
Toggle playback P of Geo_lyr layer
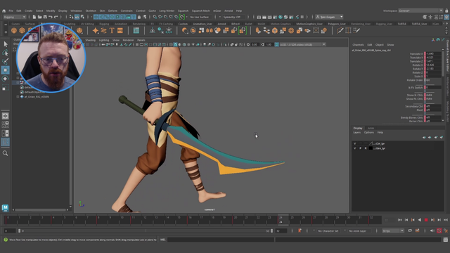(x=360, y=148)
